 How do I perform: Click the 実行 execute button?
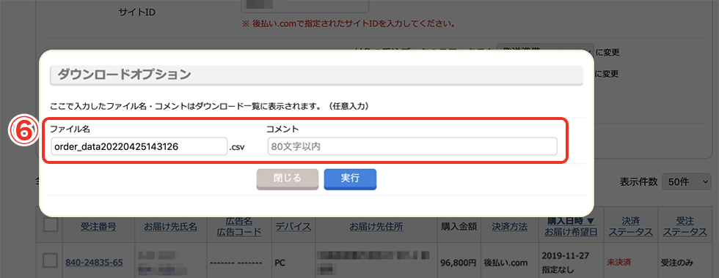(350, 179)
